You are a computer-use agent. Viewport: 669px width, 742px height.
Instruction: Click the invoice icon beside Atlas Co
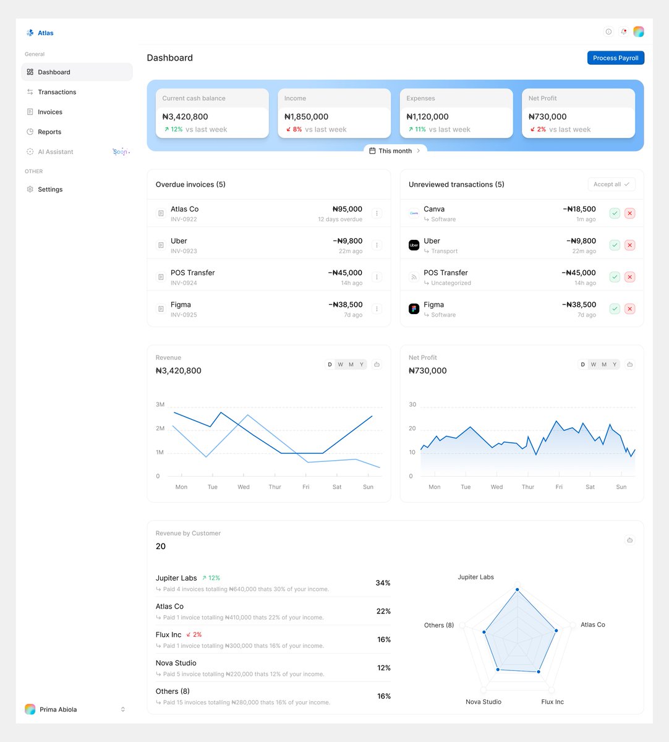[161, 213]
